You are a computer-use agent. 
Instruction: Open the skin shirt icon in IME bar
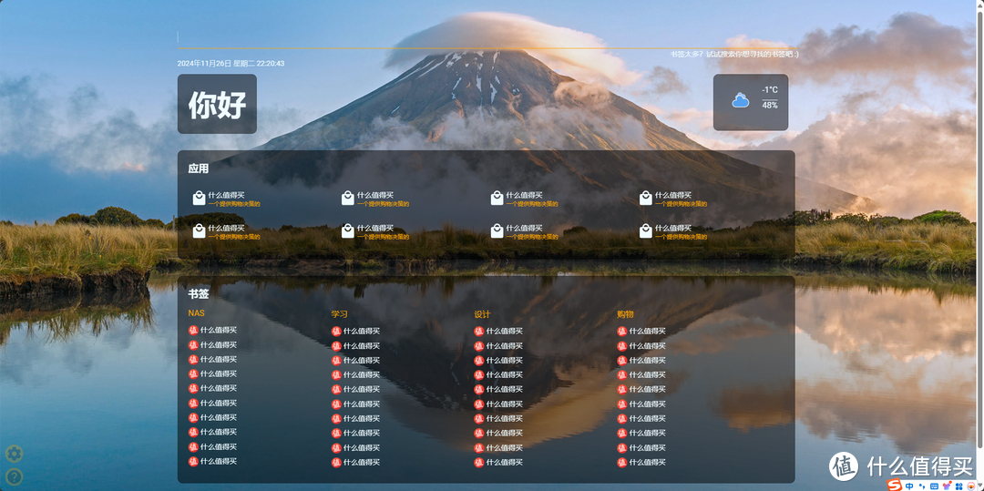tap(948, 486)
